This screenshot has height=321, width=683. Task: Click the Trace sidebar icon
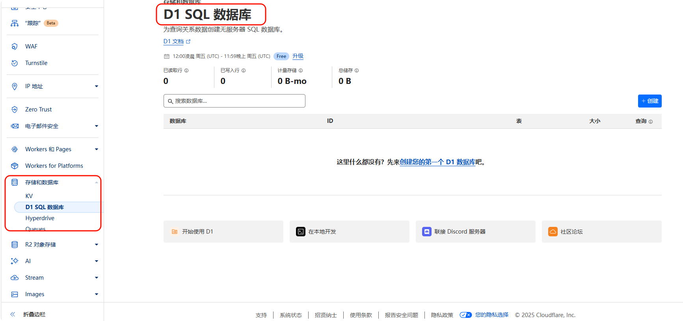[15, 23]
